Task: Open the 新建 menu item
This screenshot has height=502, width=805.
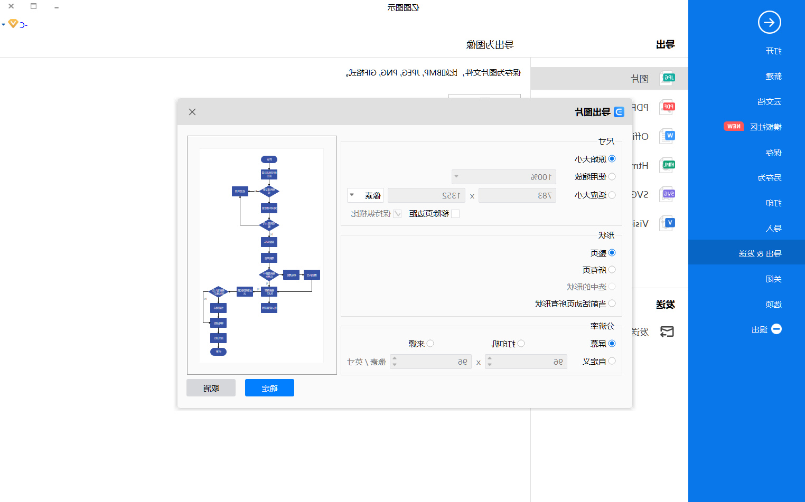Action: coord(773,76)
